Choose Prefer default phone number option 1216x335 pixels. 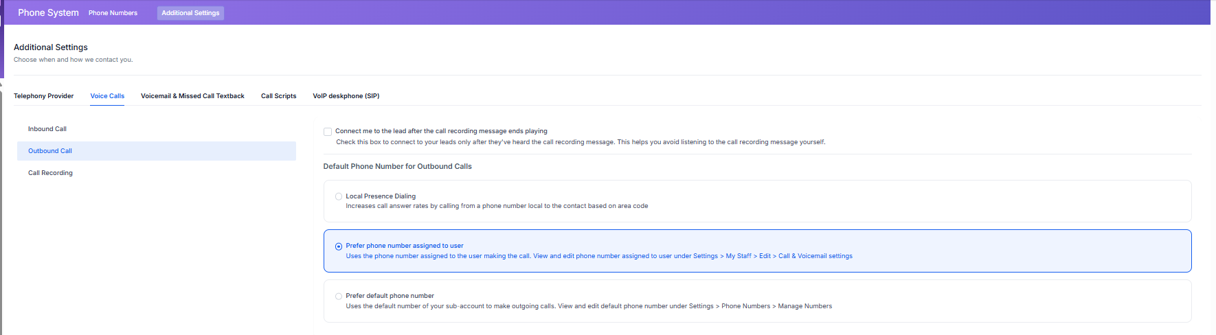339,297
